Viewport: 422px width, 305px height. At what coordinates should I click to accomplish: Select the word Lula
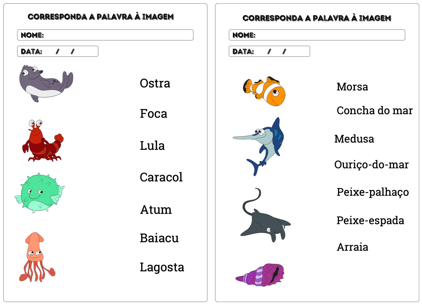152,146
